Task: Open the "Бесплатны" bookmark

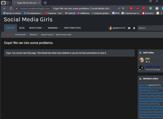Action: coord(148,13)
